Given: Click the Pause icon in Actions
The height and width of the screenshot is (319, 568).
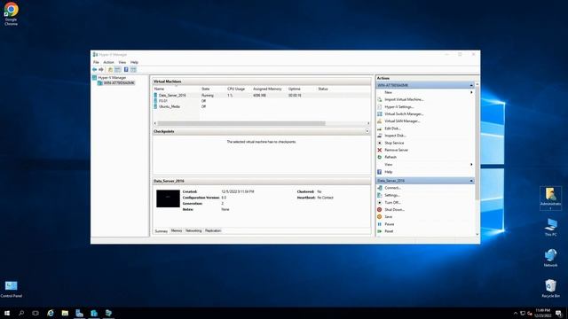Looking at the screenshot, I should (x=380, y=224).
